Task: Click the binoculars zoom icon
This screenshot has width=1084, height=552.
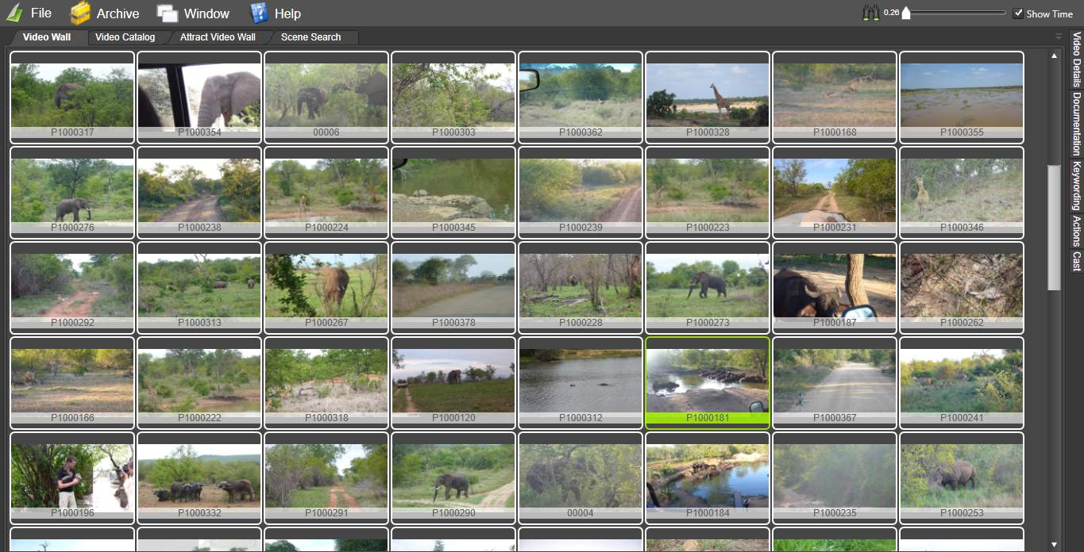Action: coord(871,13)
